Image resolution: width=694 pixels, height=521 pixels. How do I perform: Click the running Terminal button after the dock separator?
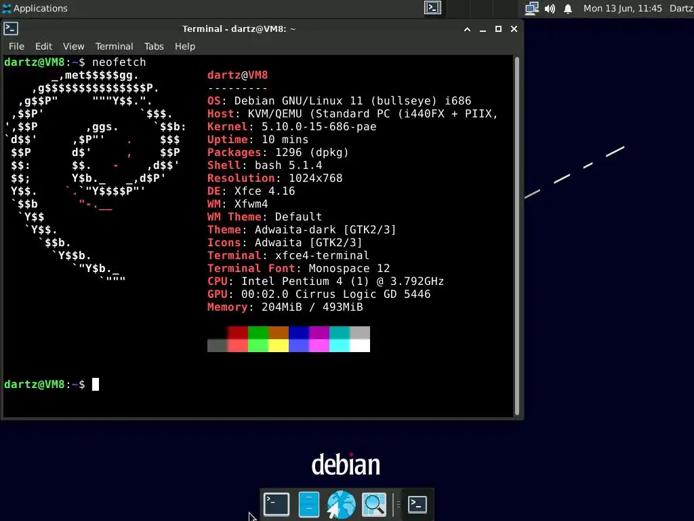click(417, 504)
